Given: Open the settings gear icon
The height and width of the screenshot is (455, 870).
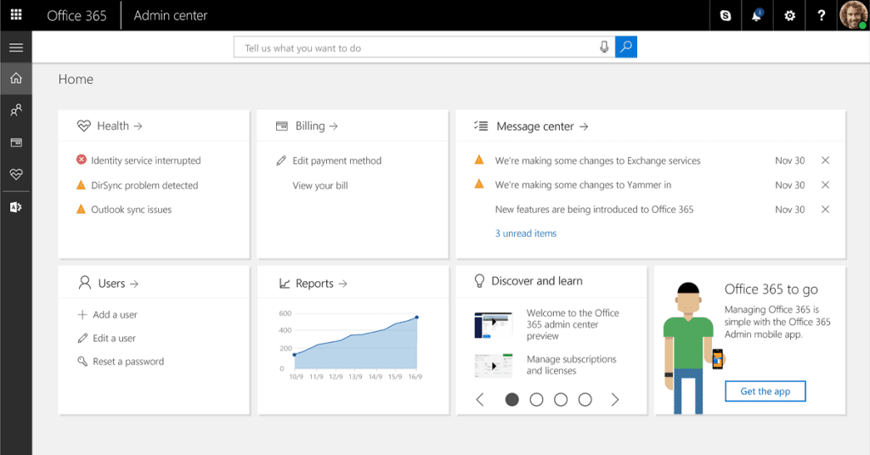Looking at the screenshot, I should pyautogui.click(x=789, y=15).
